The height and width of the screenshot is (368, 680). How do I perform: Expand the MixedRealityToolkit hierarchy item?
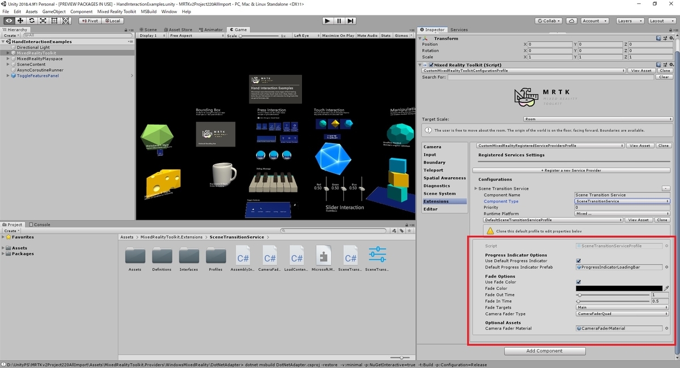[8, 53]
